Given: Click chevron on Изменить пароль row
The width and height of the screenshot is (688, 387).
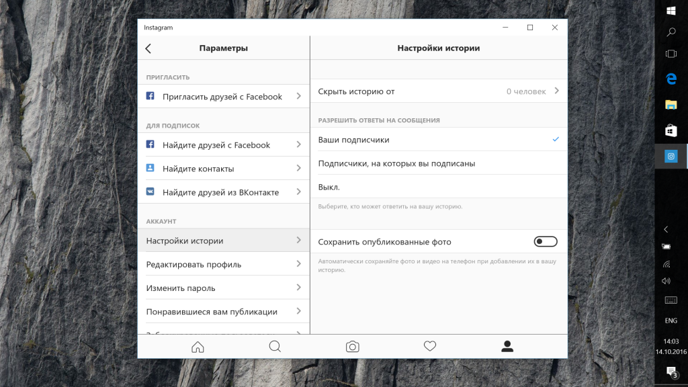Looking at the screenshot, I should [x=299, y=288].
